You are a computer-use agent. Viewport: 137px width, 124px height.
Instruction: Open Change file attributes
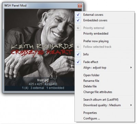(x=98, y=92)
